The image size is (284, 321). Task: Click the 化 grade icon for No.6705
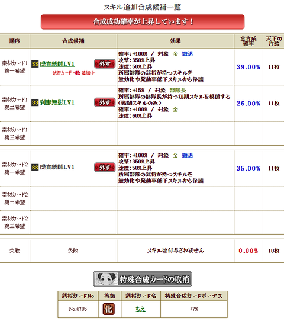pyautogui.click(x=108, y=309)
